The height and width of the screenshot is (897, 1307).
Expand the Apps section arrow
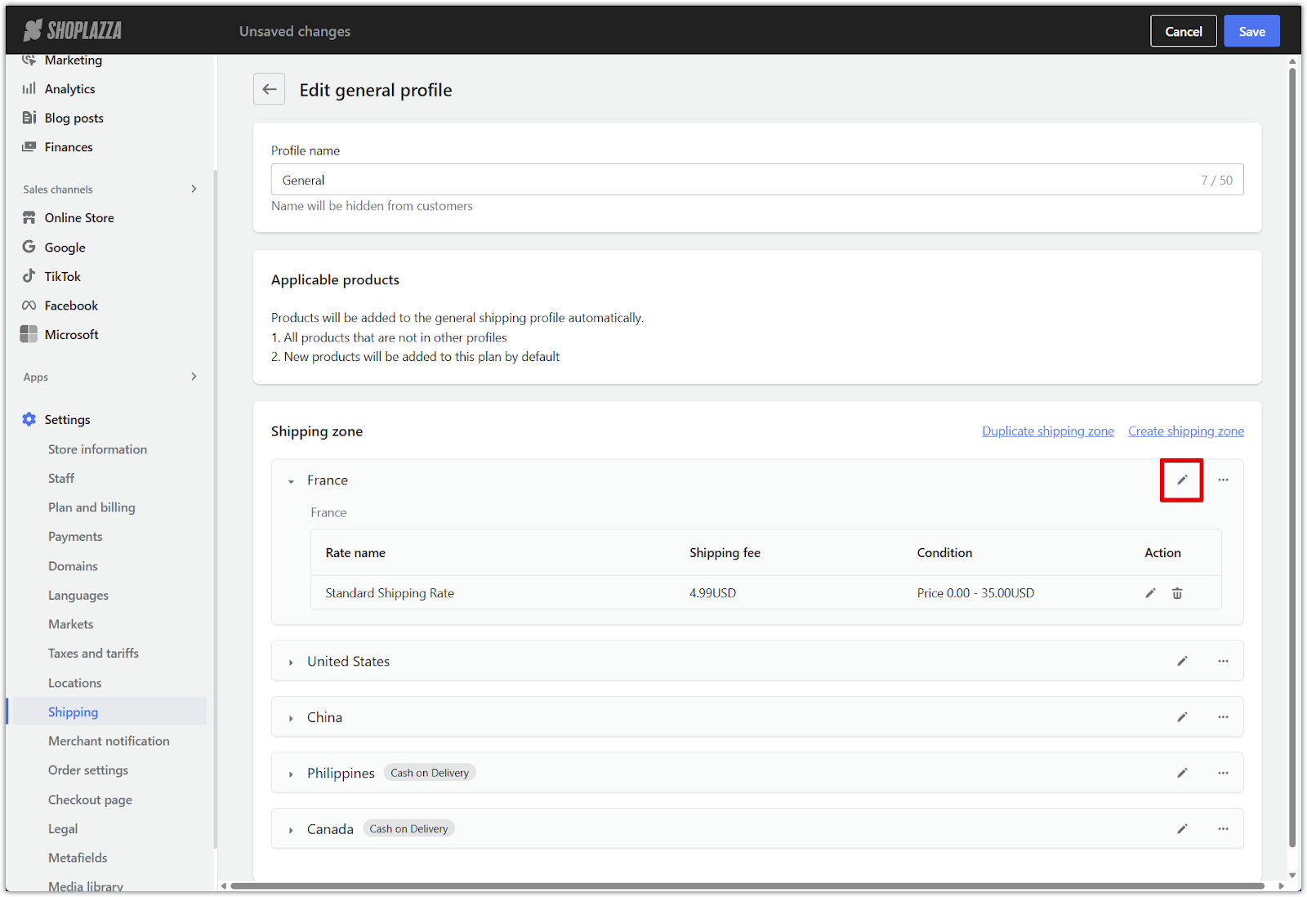(194, 377)
